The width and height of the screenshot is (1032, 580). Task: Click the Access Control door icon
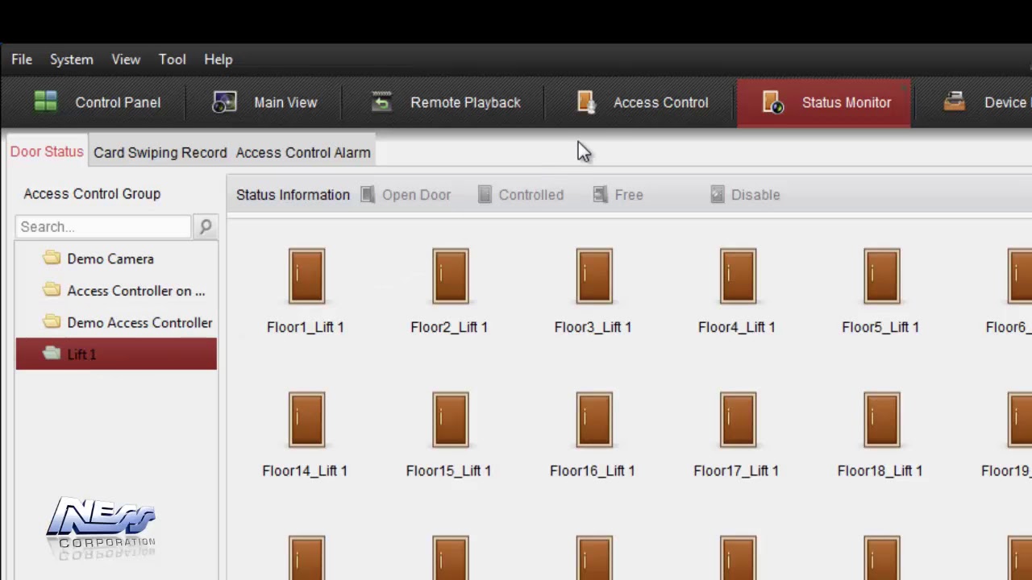[586, 102]
